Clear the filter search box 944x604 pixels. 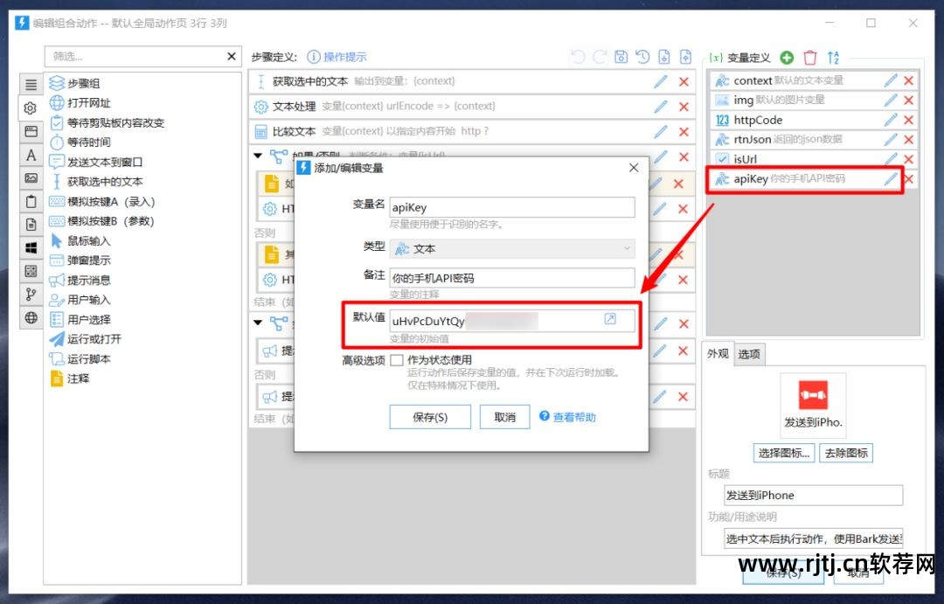(x=231, y=56)
